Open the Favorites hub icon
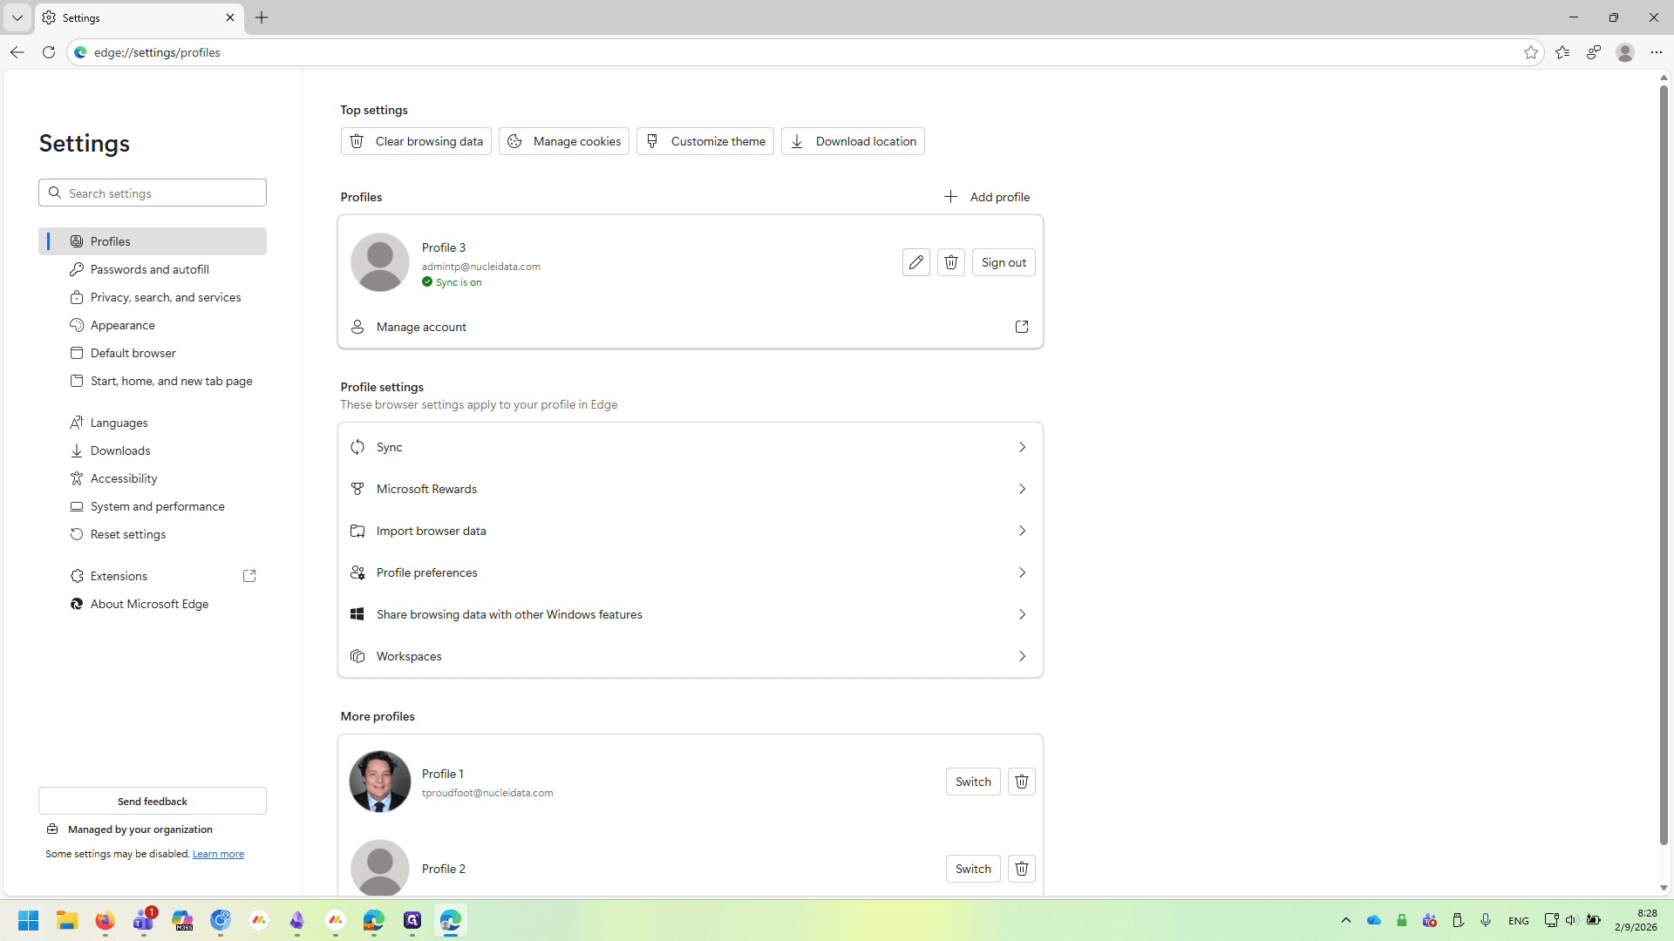This screenshot has height=941, width=1674. (x=1562, y=52)
